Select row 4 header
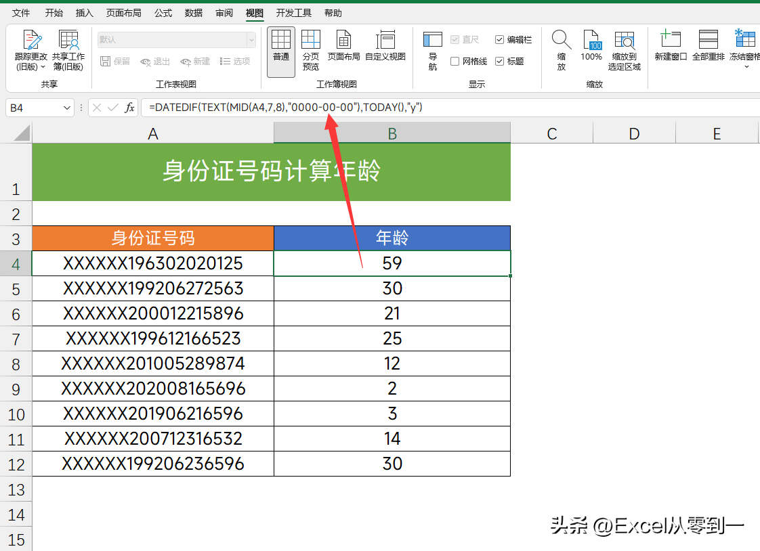This screenshot has width=760, height=551. pyautogui.click(x=16, y=264)
